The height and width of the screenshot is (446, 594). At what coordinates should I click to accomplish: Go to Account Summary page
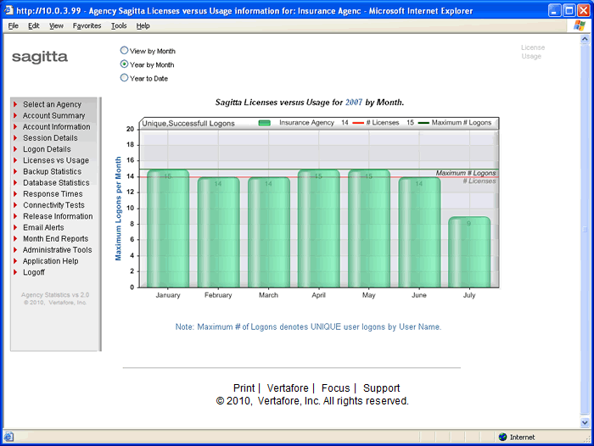click(x=53, y=115)
